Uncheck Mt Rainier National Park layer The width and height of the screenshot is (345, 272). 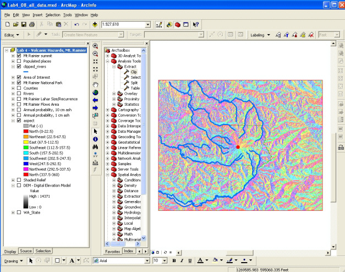(x=19, y=83)
